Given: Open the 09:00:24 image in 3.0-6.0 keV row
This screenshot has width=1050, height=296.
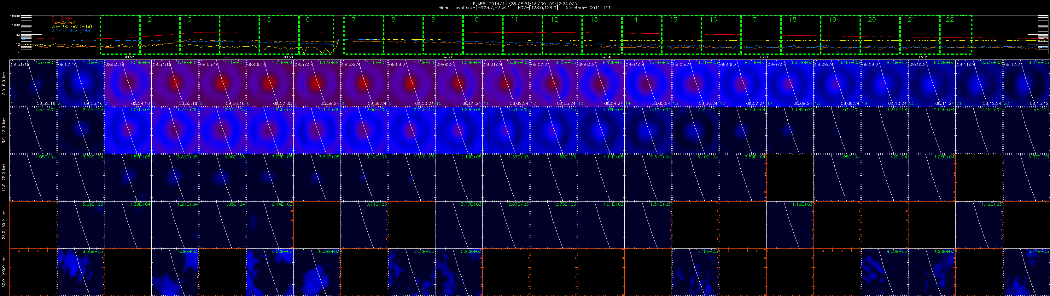Looking at the screenshot, I should (458, 83).
